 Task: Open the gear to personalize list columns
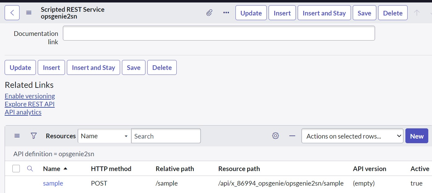pyautogui.click(x=275, y=136)
